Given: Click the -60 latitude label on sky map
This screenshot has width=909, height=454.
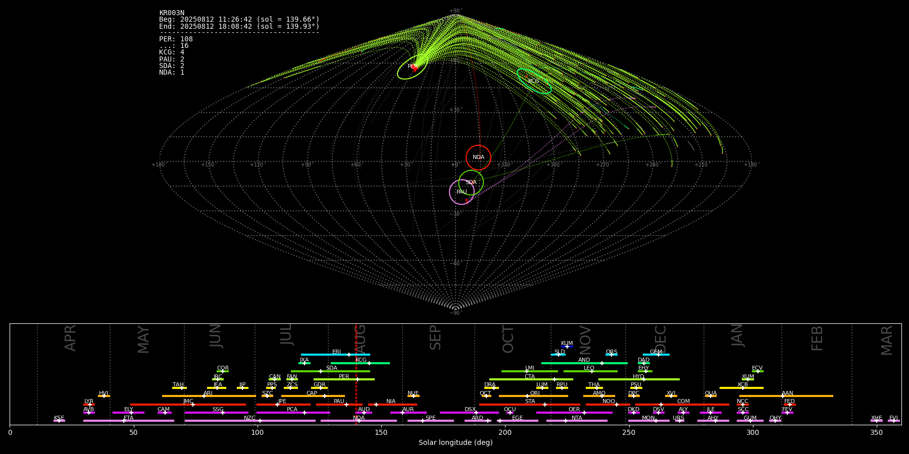Looking at the screenshot, I should pos(455,264).
